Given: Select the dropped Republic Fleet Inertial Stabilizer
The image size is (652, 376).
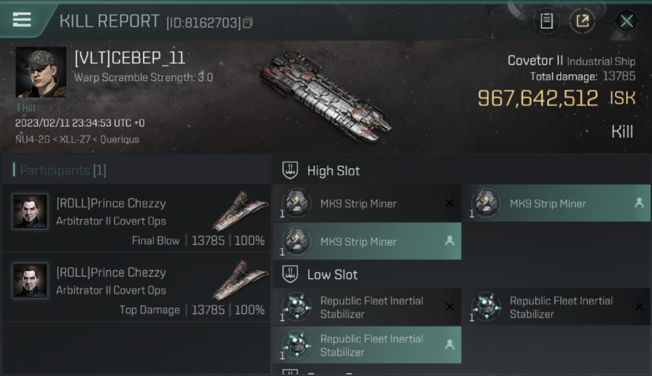Looking at the screenshot, I should (x=367, y=345).
